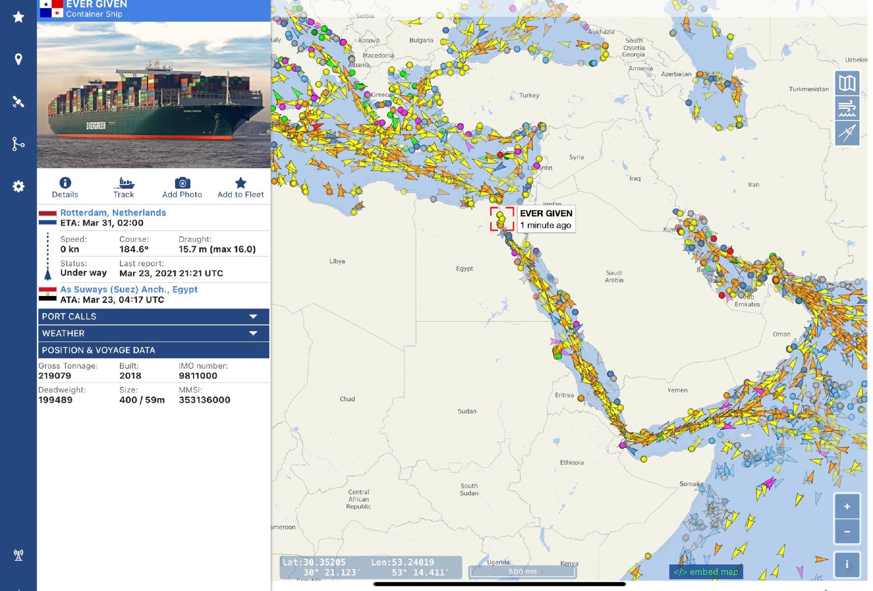Click the route branch sidebar icon

tap(19, 144)
